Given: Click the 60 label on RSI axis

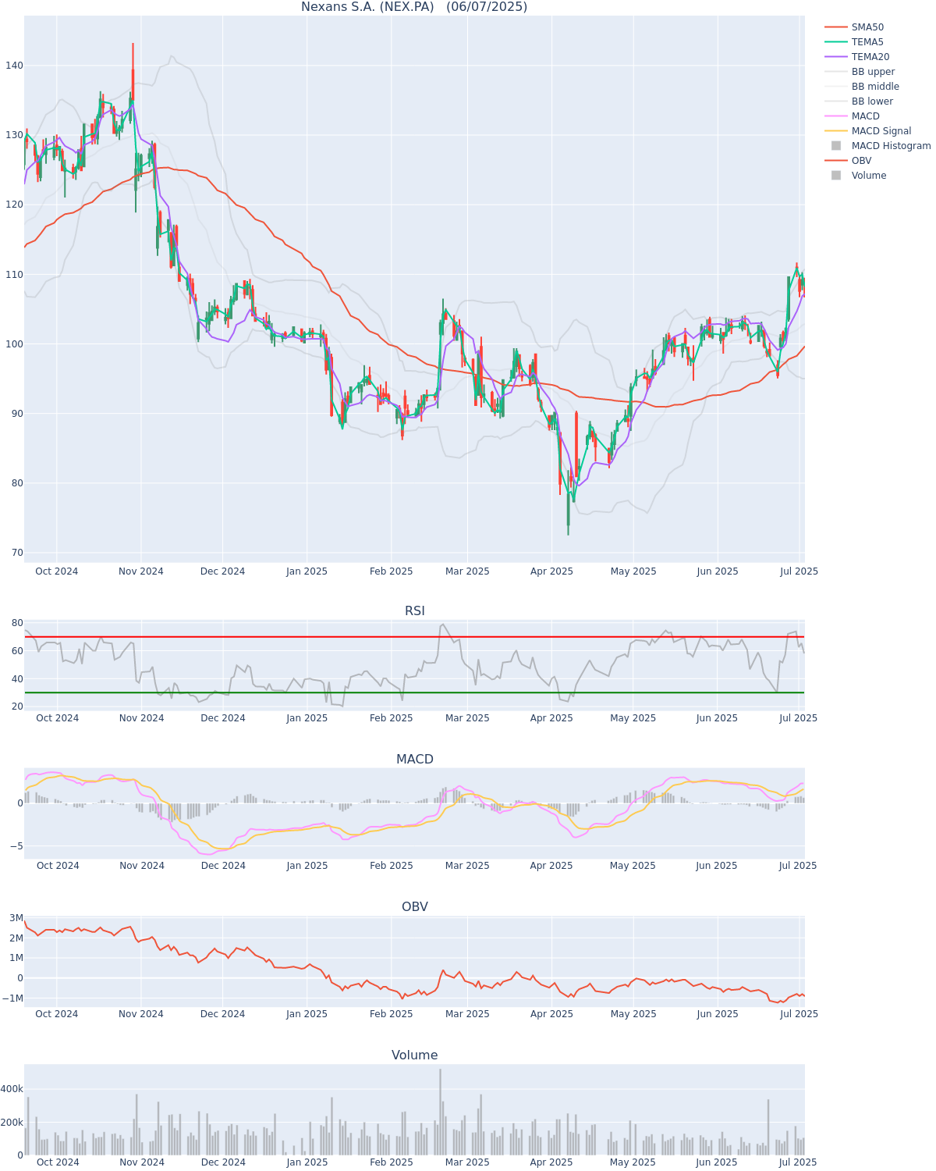Looking at the screenshot, I should pyautogui.click(x=16, y=651).
